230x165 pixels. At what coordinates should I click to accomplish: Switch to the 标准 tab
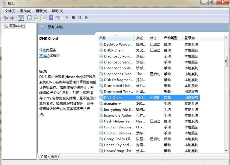[x=54, y=157]
